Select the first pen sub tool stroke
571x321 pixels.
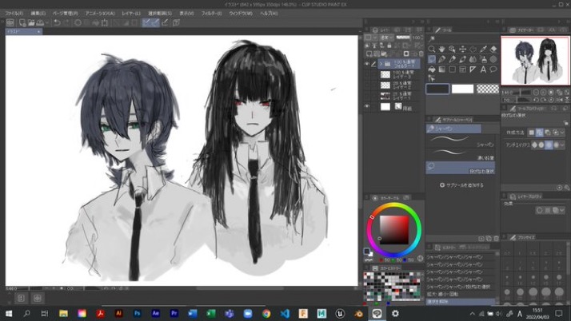461,141
